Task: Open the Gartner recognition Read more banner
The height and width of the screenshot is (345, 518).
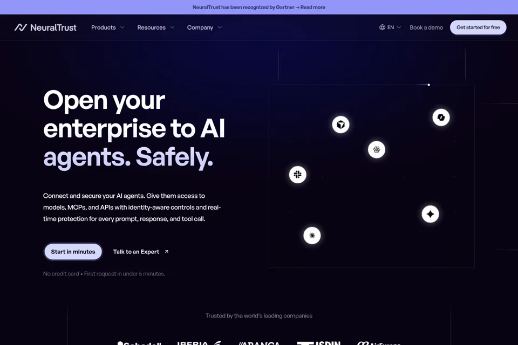Action: point(259,7)
